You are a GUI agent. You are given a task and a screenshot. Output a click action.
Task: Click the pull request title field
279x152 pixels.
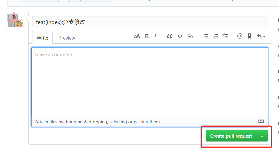tap(149, 22)
